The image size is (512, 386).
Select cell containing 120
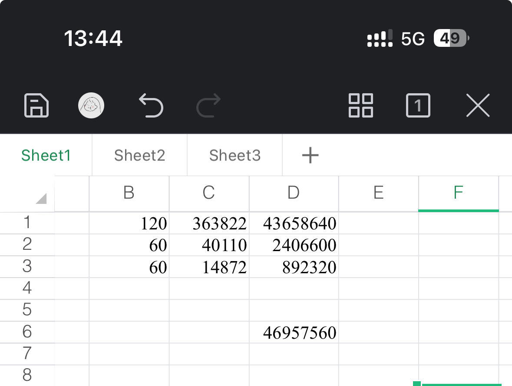[x=129, y=223]
